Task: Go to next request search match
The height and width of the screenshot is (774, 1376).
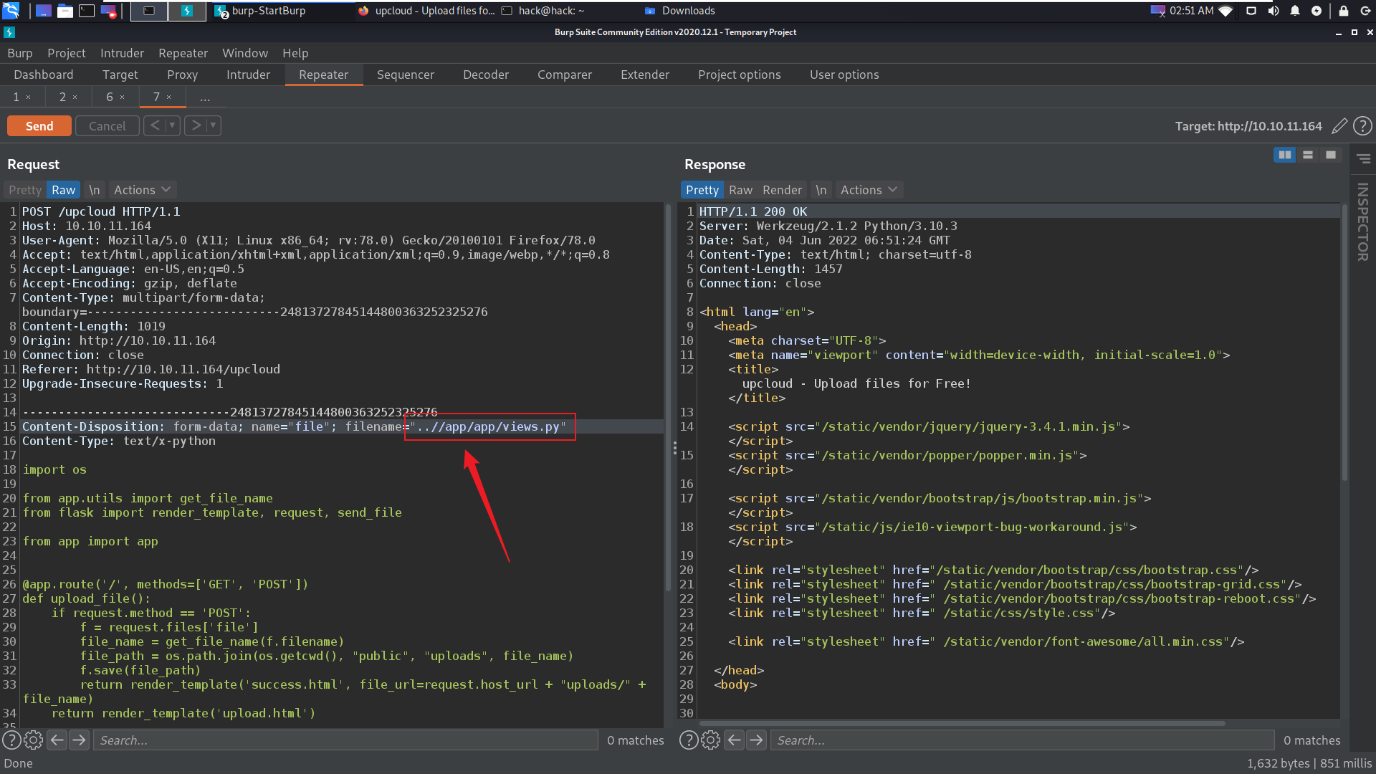Action: click(x=80, y=740)
